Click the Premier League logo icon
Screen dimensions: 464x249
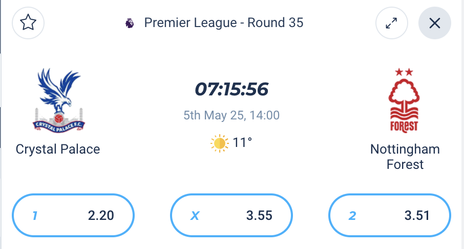pyautogui.click(x=130, y=23)
